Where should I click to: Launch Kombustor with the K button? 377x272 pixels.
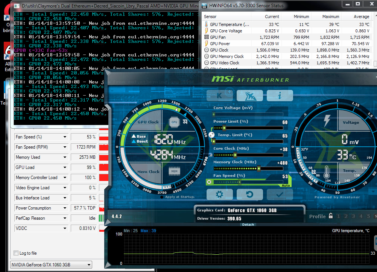pos(219,96)
